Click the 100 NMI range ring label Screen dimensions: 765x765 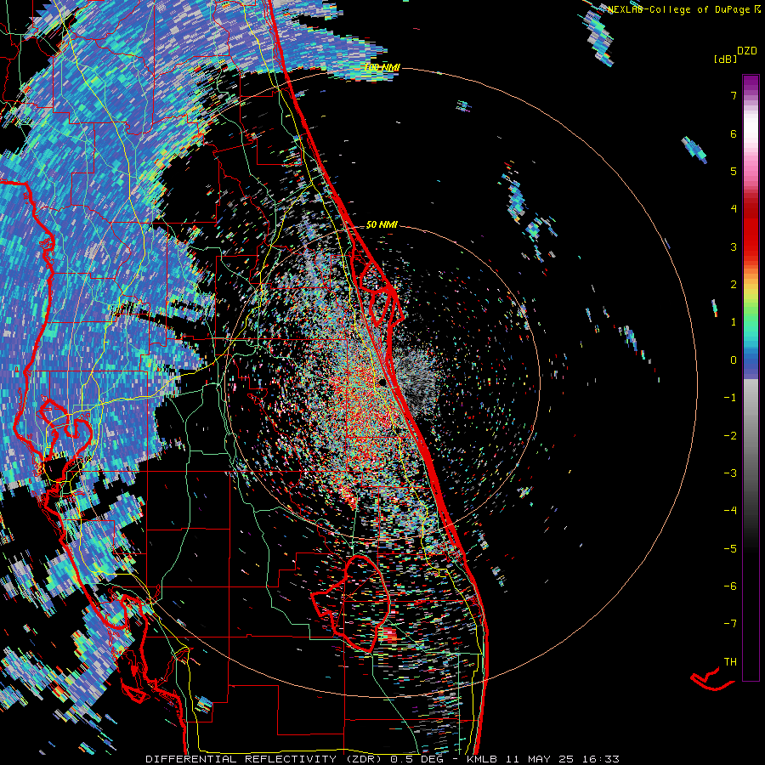382,67
